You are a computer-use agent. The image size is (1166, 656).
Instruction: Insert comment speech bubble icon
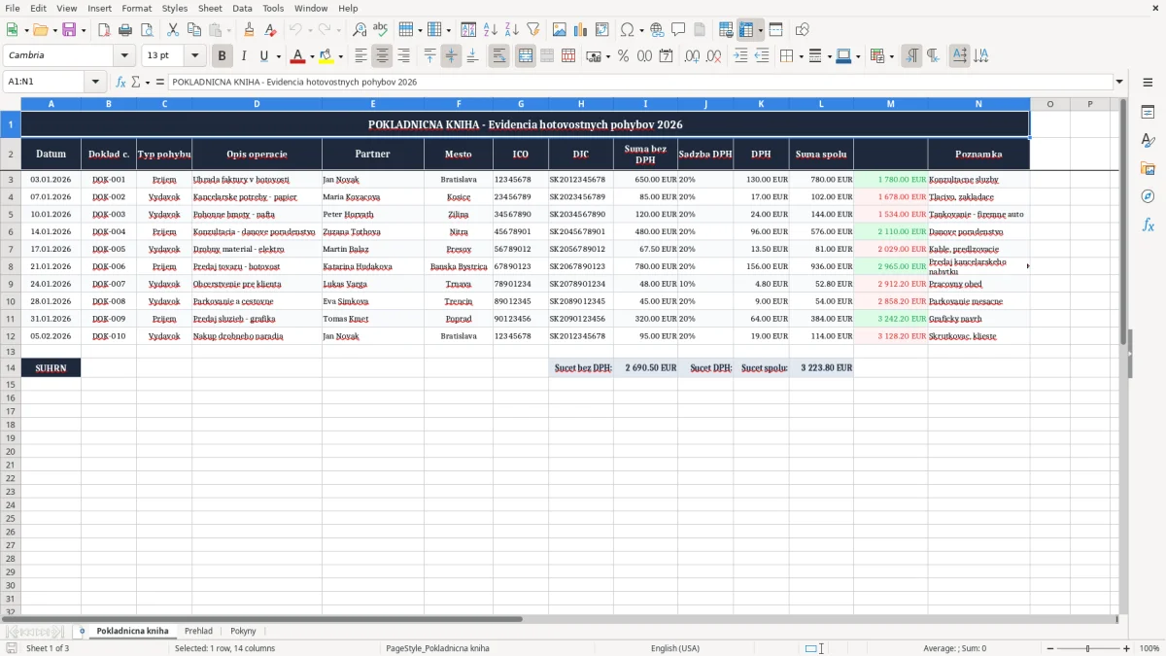point(678,30)
